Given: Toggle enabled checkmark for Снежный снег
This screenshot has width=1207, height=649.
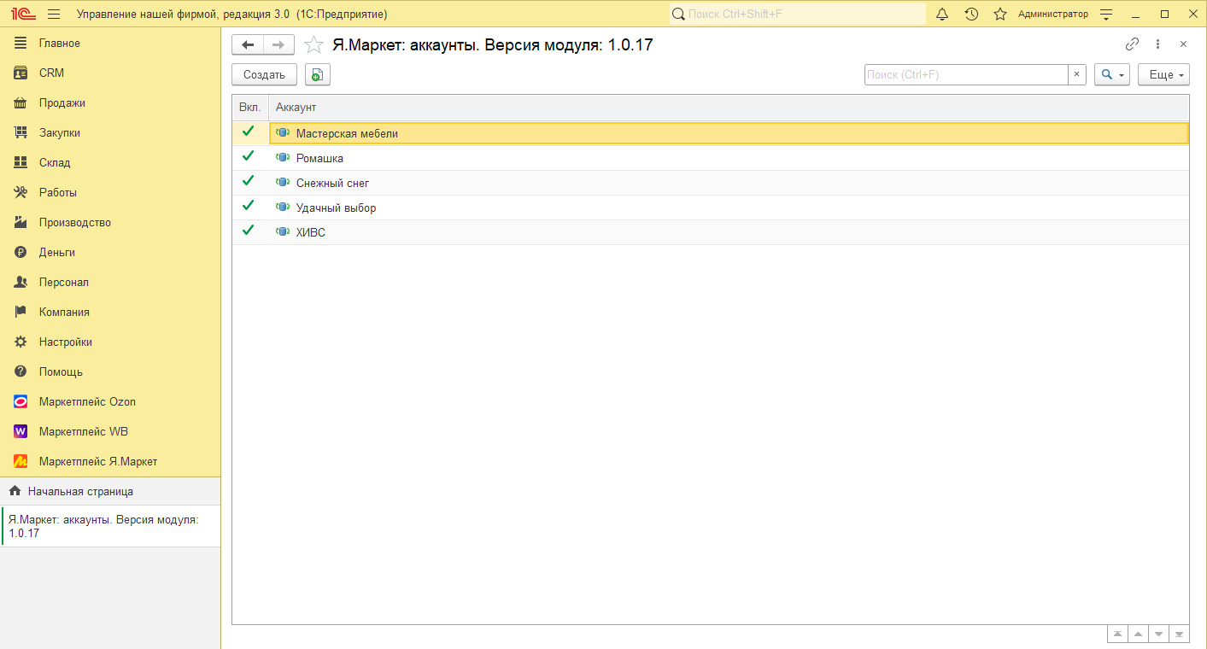Looking at the screenshot, I should pos(249,182).
